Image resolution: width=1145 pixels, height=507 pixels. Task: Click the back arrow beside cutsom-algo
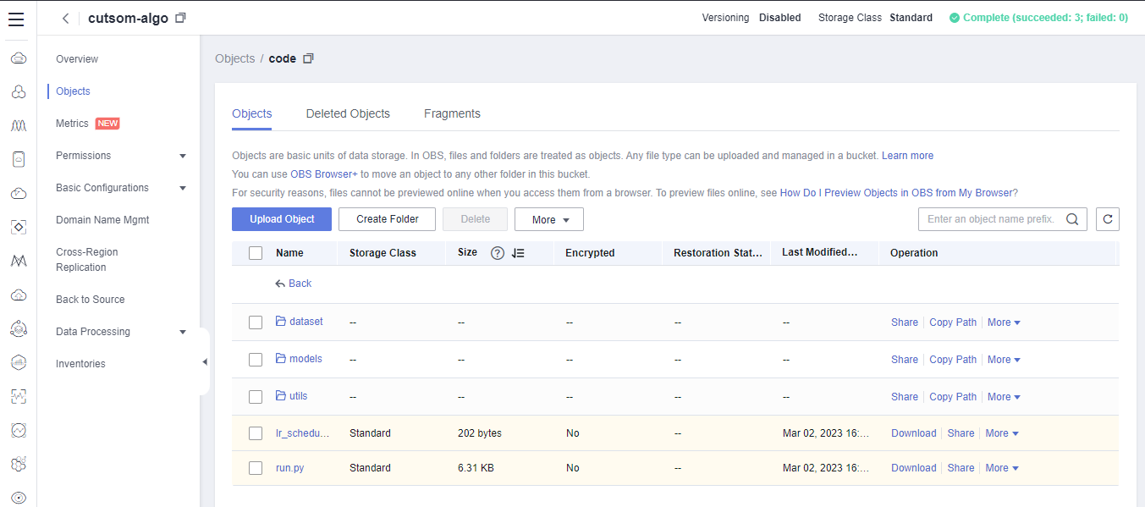tap(65, 19)
